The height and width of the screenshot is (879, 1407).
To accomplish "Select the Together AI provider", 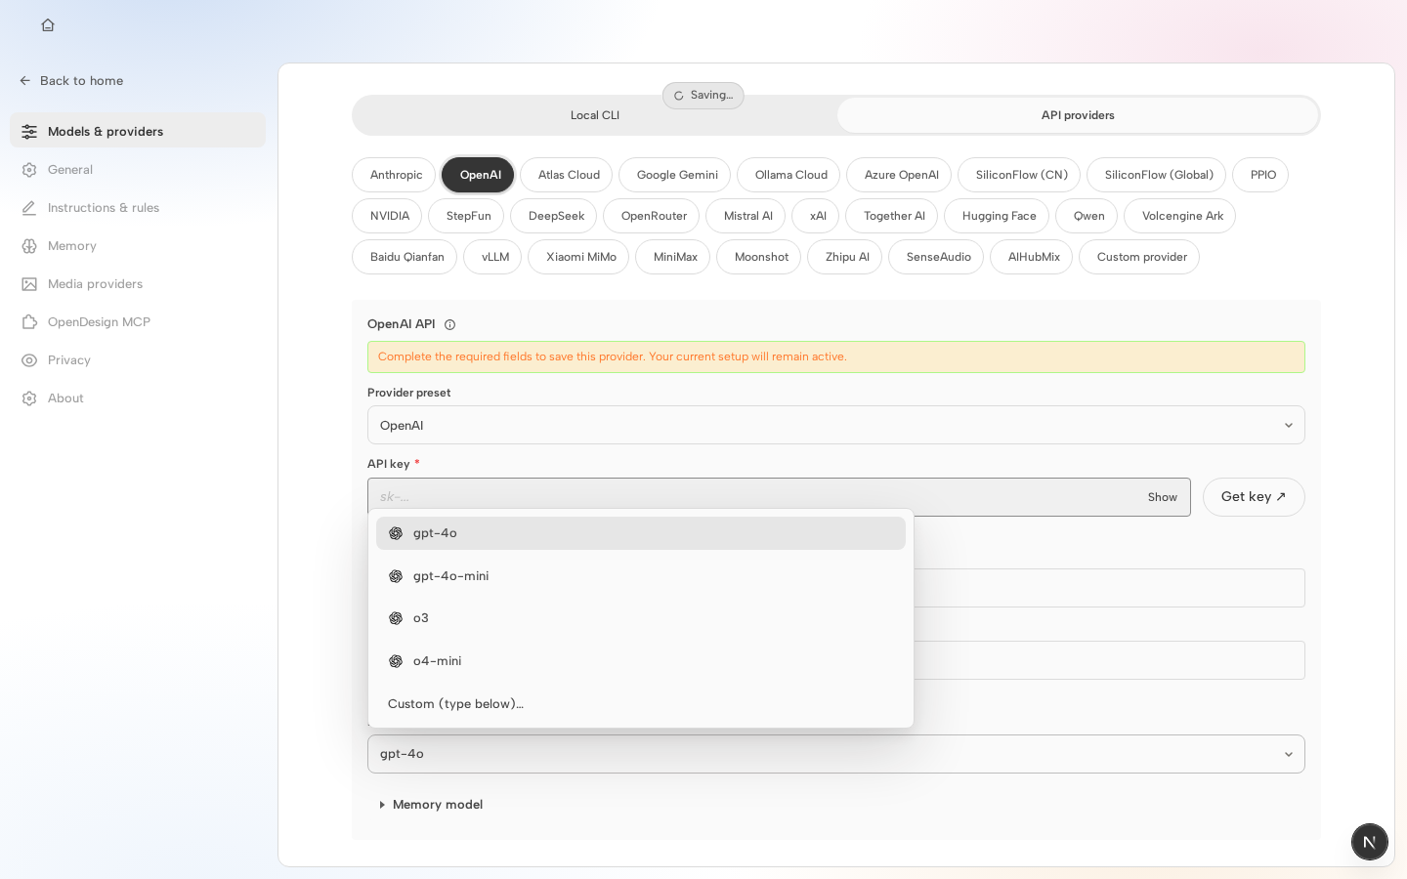I will tap(892, 216).
